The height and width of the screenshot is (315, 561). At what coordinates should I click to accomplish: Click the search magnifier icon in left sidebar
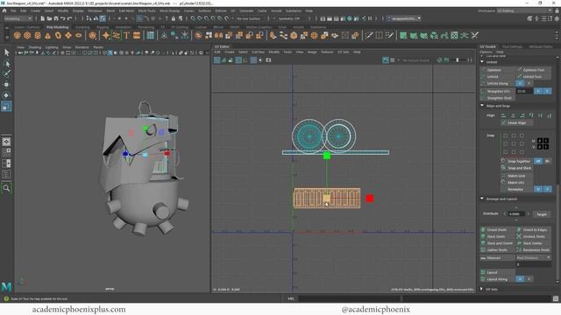[6, 188]
